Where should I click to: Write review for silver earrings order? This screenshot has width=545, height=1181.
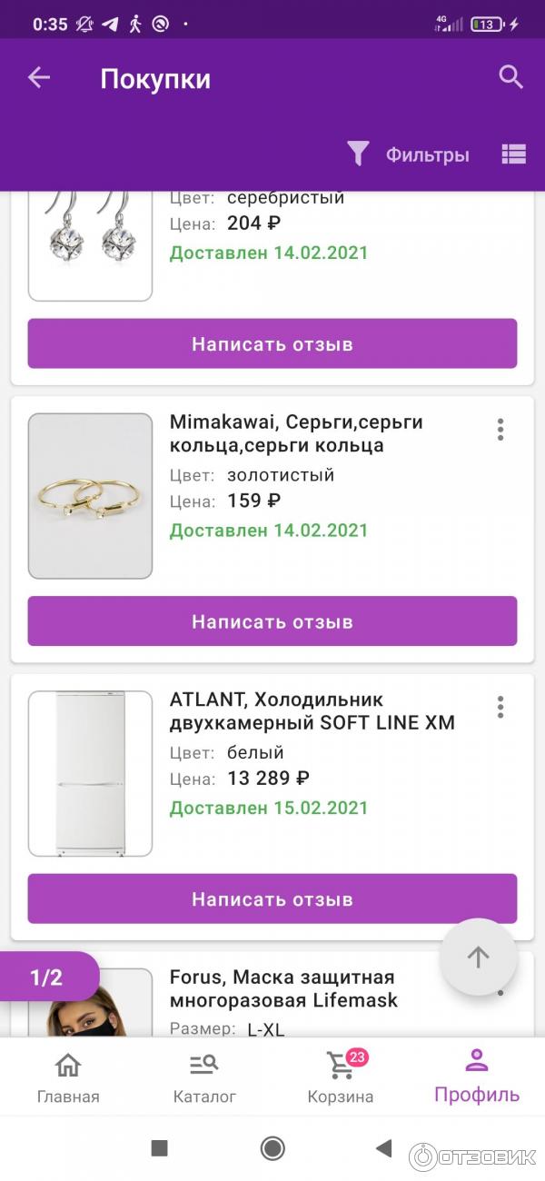tap(272, 344)
